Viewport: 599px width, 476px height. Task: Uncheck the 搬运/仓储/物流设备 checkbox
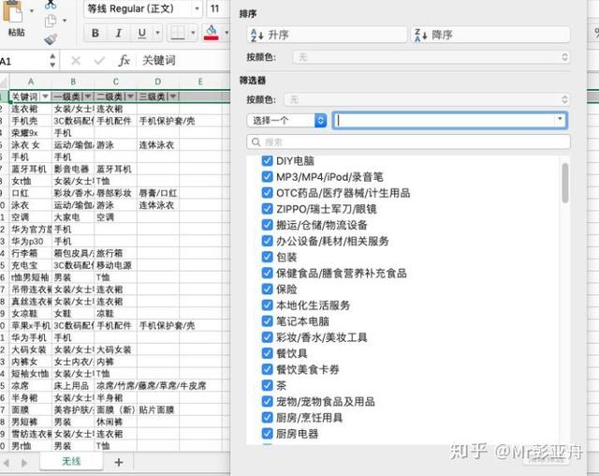[267, 225]
